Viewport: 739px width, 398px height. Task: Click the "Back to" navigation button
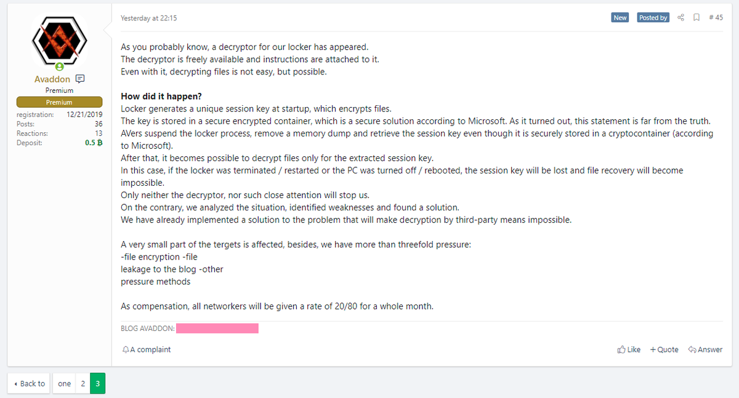(30, 384)
